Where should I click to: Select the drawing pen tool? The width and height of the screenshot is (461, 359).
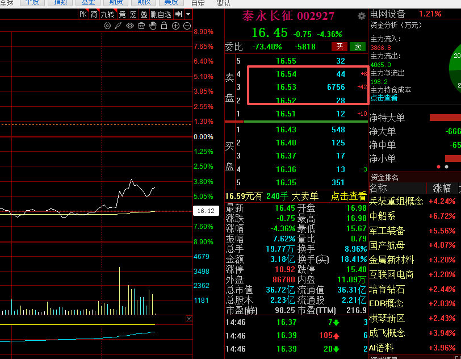[x=118, y=26]
